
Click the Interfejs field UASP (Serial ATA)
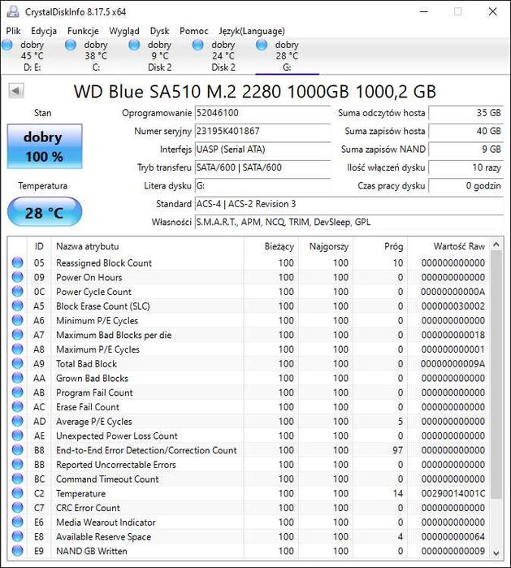pos(262,150)
